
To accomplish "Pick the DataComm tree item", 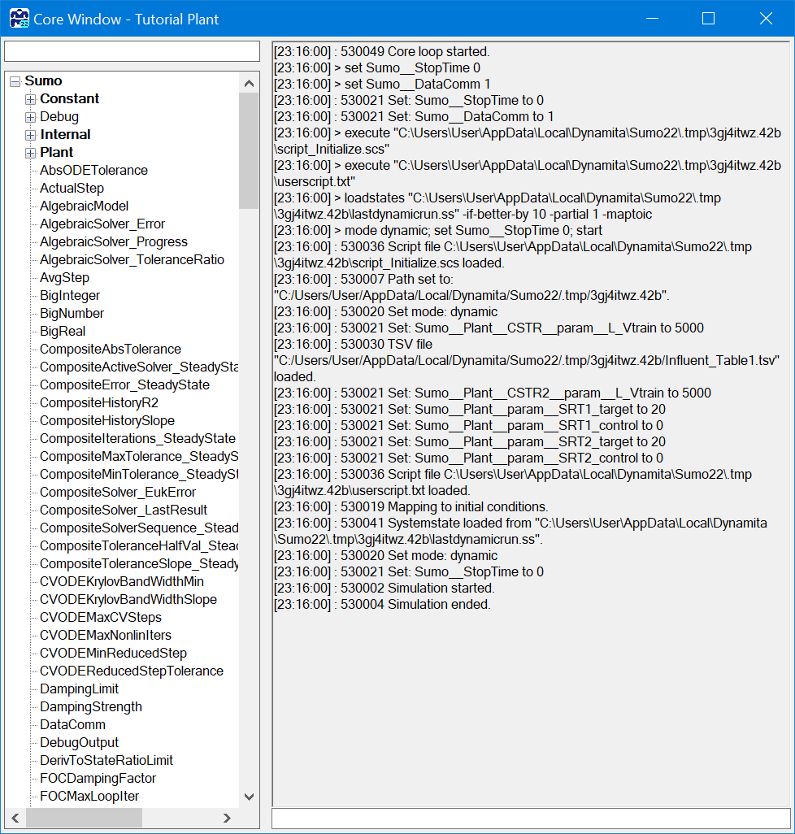I will (72, 725).
